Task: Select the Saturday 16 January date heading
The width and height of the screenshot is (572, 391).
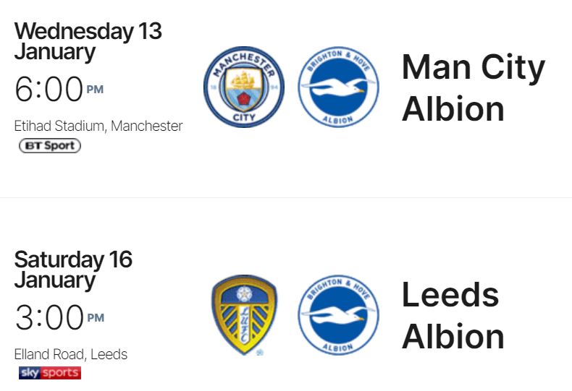Action: click(x=73, y=270)
